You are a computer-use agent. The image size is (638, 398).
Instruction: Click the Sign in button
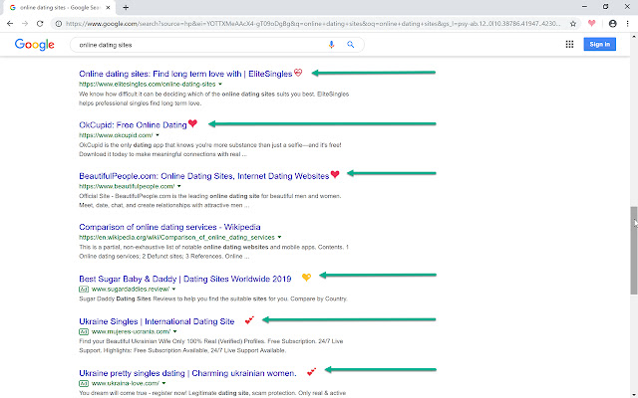(599, 44)
